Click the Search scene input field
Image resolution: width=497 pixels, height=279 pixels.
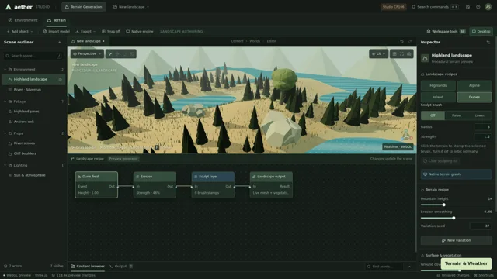33,56
